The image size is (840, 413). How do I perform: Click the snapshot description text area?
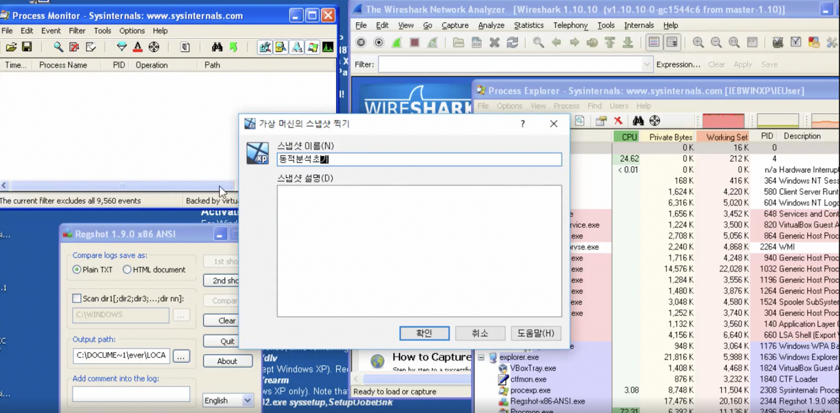click(x=419, y=251)
